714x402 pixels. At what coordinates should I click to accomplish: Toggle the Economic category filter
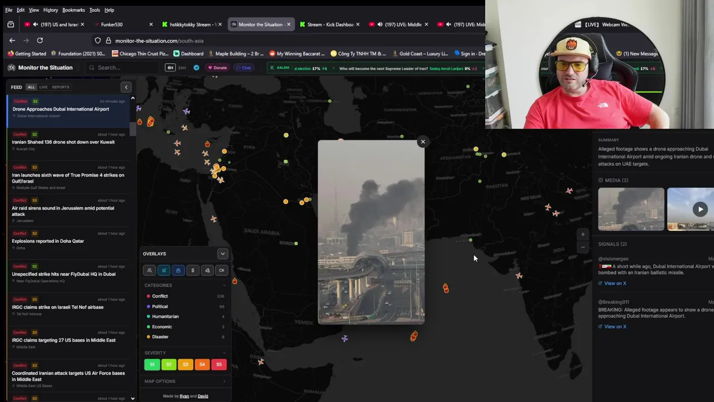coord(185,327)
